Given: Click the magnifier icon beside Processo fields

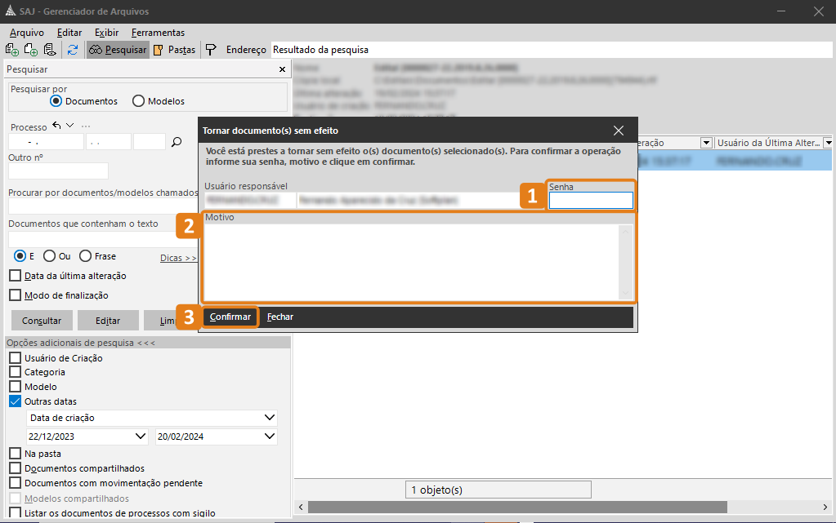Looking at the screenshot, I should [x=177, y=142].
